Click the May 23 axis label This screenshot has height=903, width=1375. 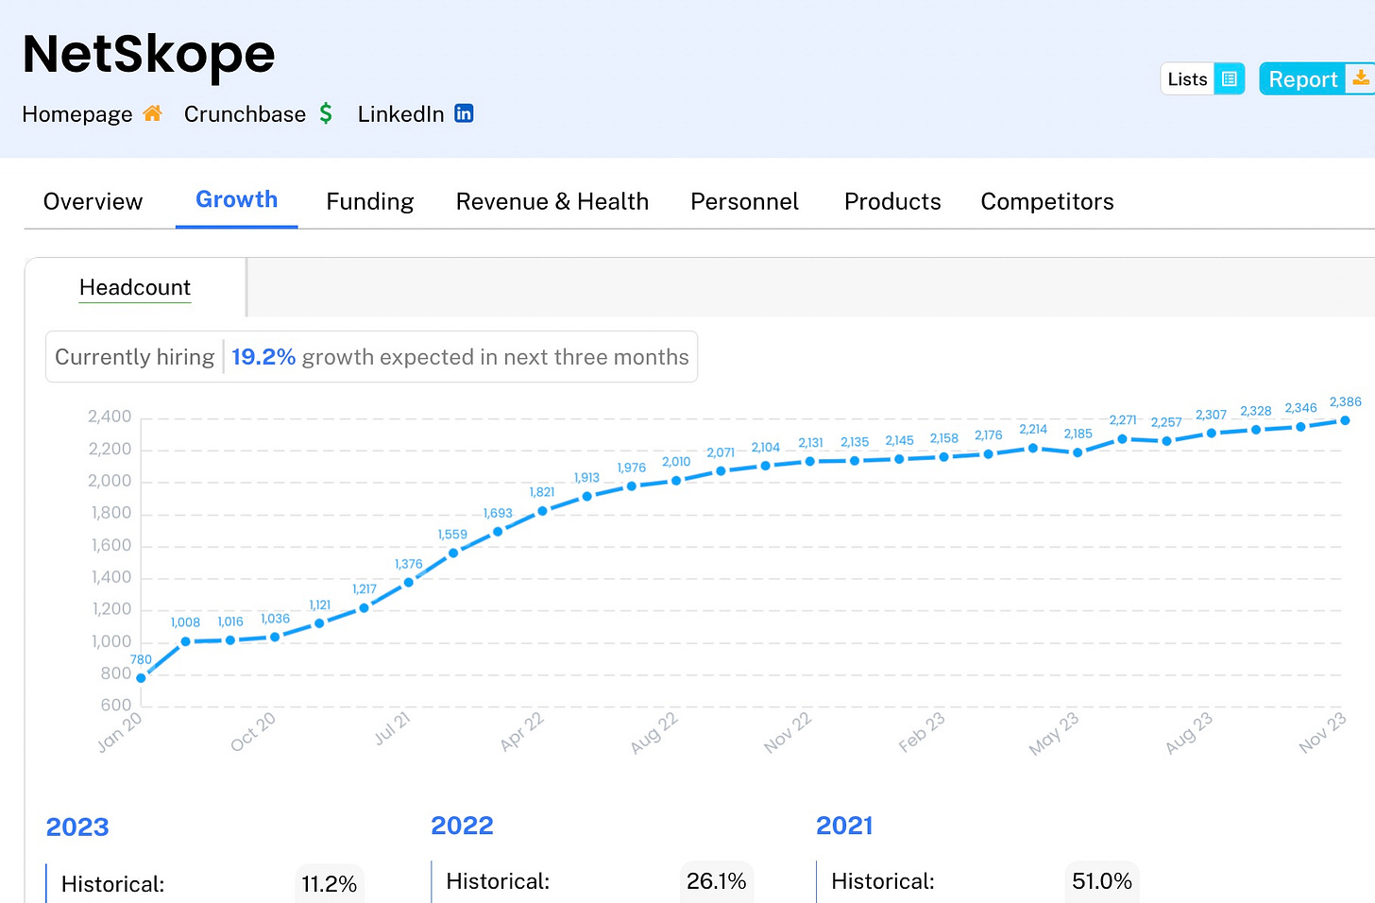click(1054, 734)
